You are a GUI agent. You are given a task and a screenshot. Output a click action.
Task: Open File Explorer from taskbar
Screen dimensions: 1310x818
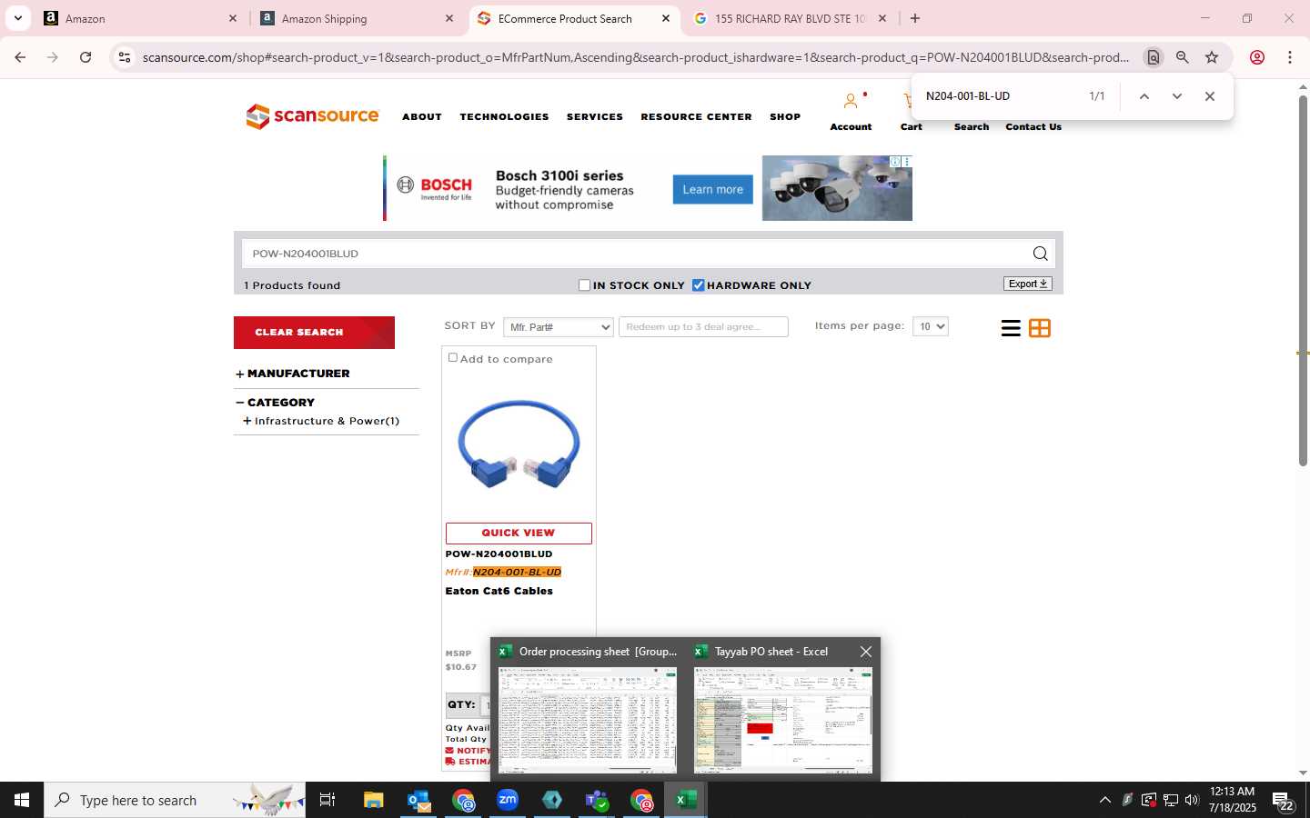374,800
